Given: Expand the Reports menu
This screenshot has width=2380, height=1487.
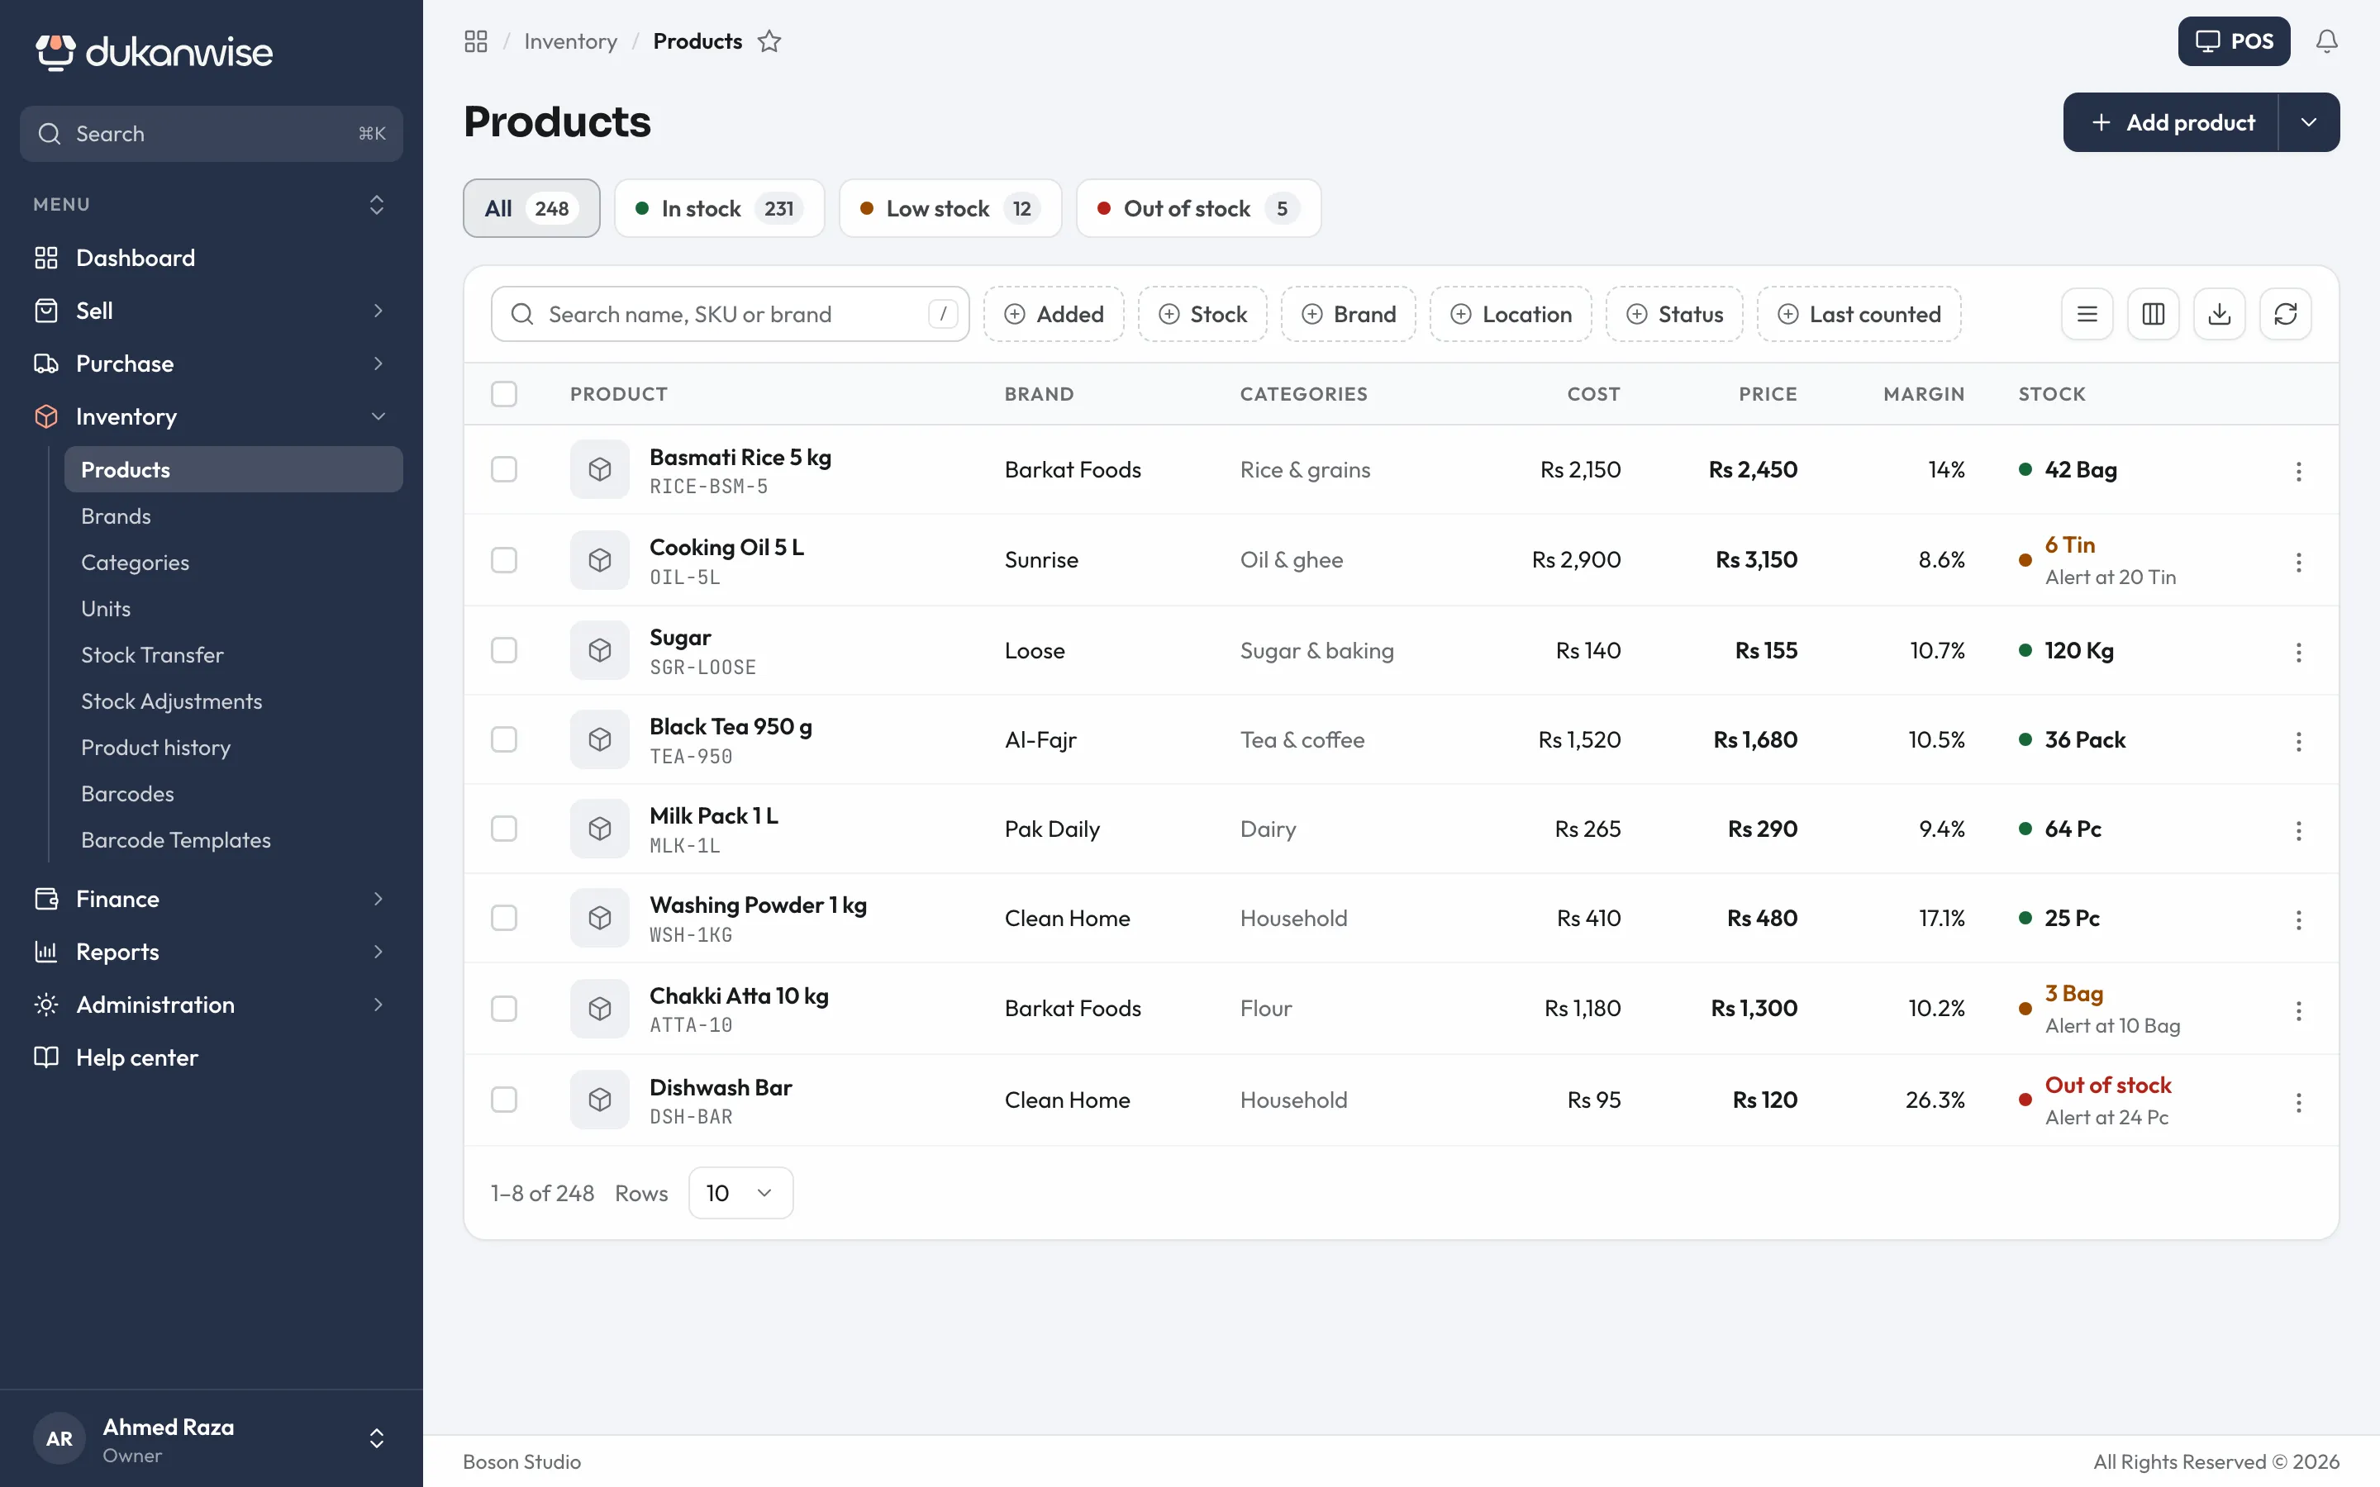Looking at the screenshot, I should point(212,952).
